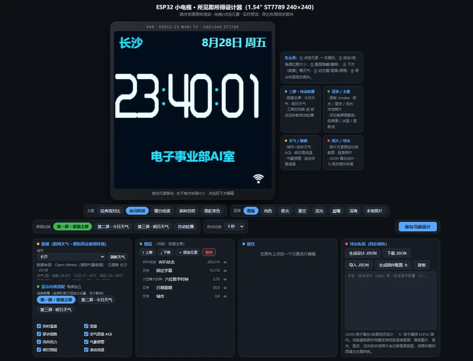Uncheck the 气象预警 checkbox
Image resolution: width=473 pixels, height=361 pixels.
(86, 342)
